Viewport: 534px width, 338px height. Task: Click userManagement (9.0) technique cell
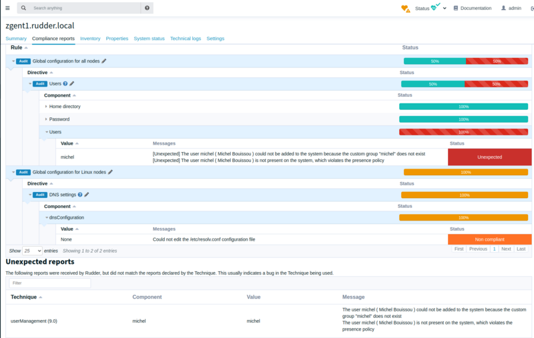[34, 321]
